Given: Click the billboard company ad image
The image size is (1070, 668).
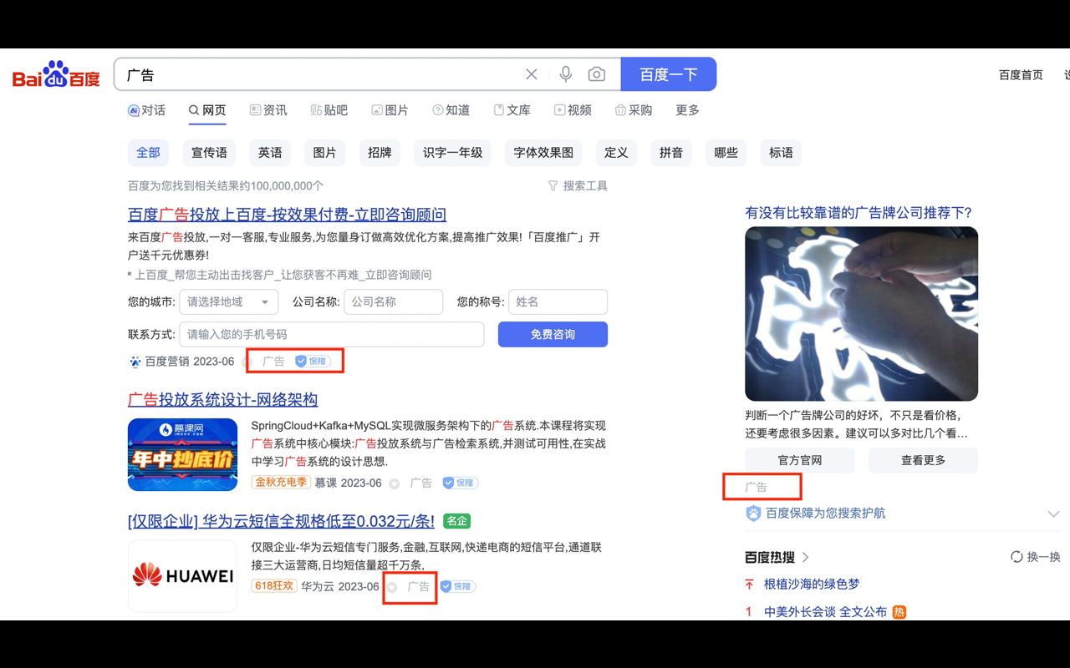Looking at the screenshot, I should [x=861, y=313].
